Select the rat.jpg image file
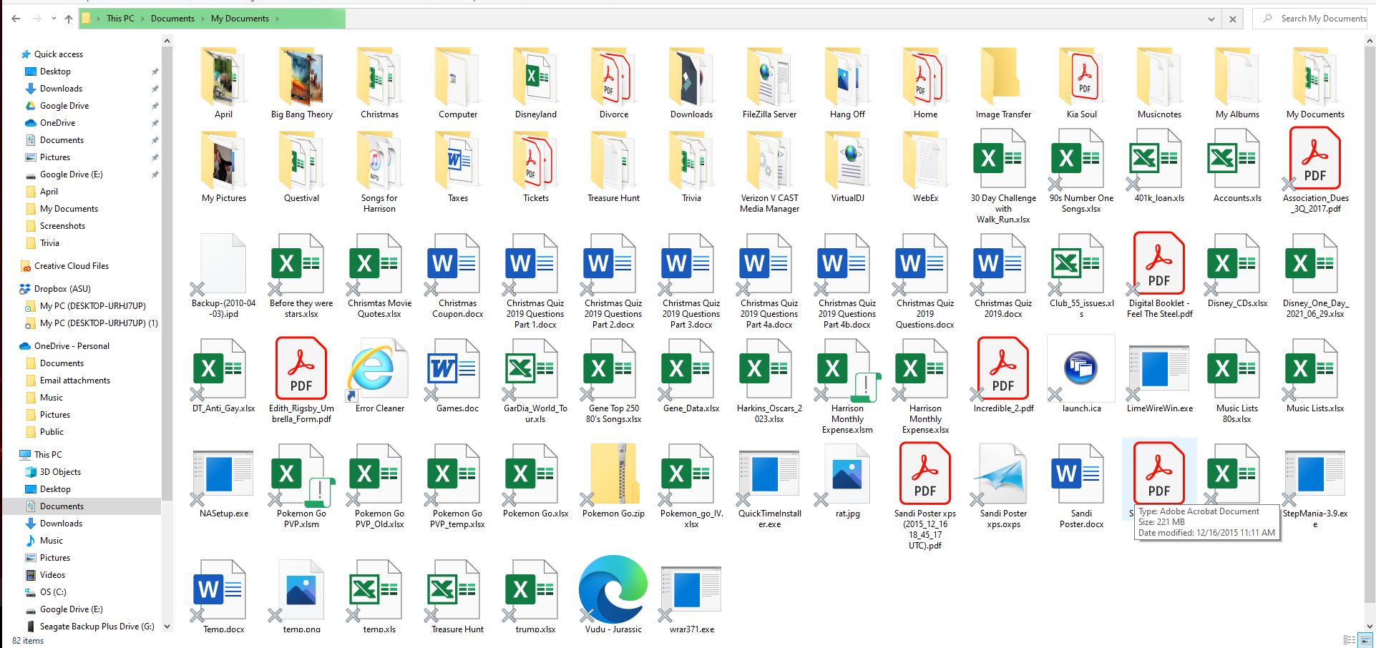The height and width of the screenshot is (648, 1376). (847, 481)
